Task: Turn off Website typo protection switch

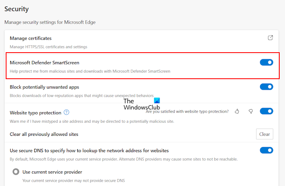Action: (266, 111)
